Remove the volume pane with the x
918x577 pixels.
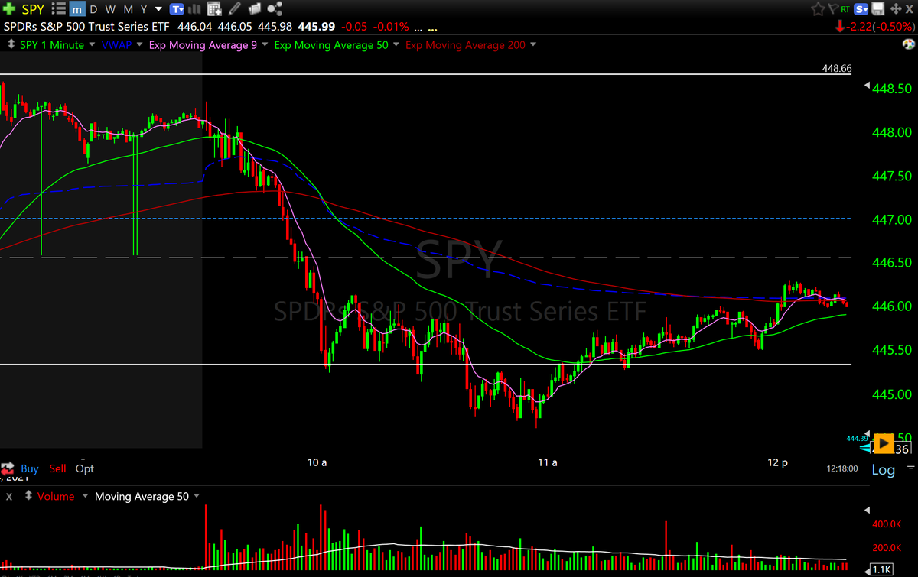click(x=9, y=497)
